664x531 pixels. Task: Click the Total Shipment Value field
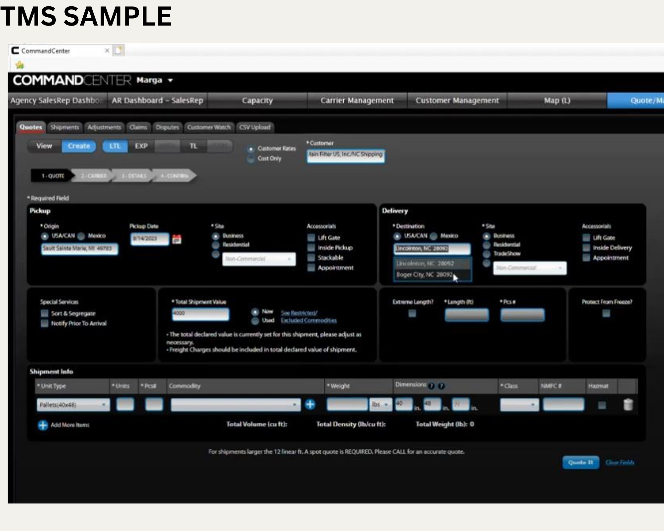pyautogui.click(x=201, y=314)
